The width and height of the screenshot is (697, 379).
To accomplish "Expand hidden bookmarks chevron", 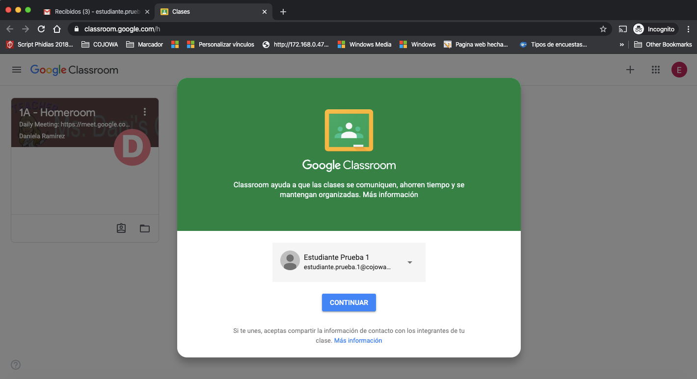I will click(622, 44).
